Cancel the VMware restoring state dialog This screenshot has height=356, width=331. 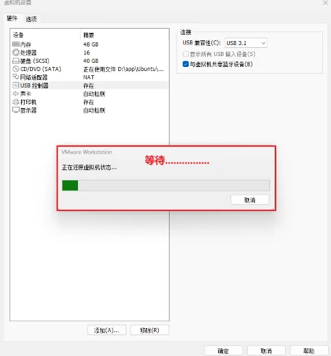[250, 200]
